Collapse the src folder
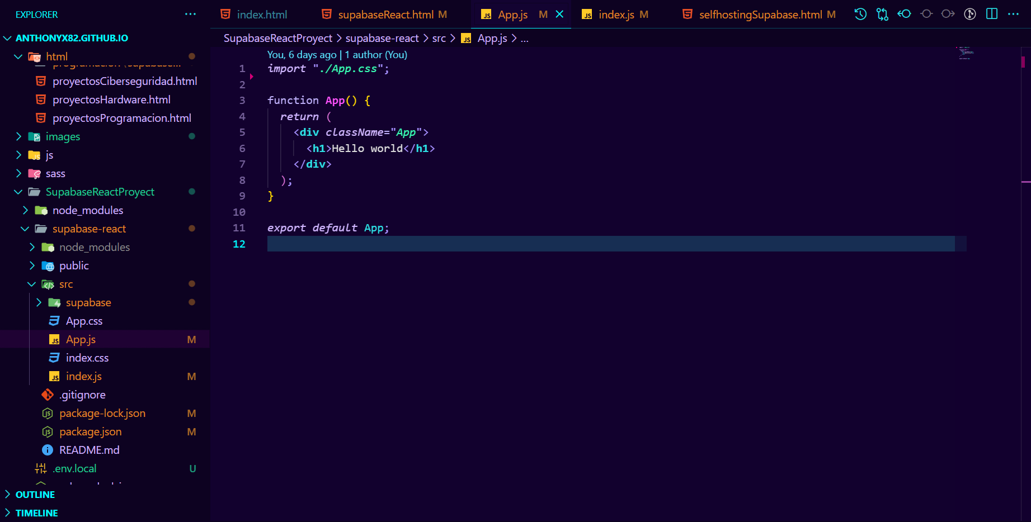The height and width of the screenshot is (522, 1031). [32, 284]
